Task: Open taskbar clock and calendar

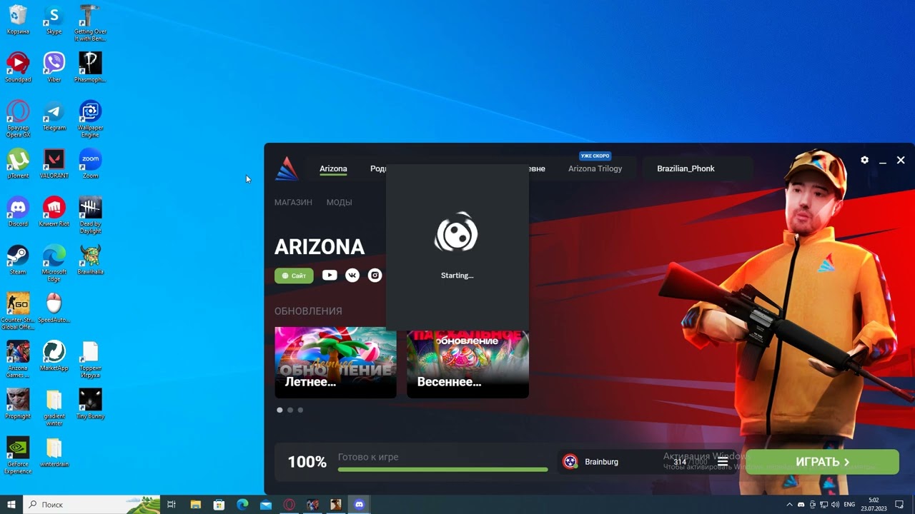Action: point(874,504)
